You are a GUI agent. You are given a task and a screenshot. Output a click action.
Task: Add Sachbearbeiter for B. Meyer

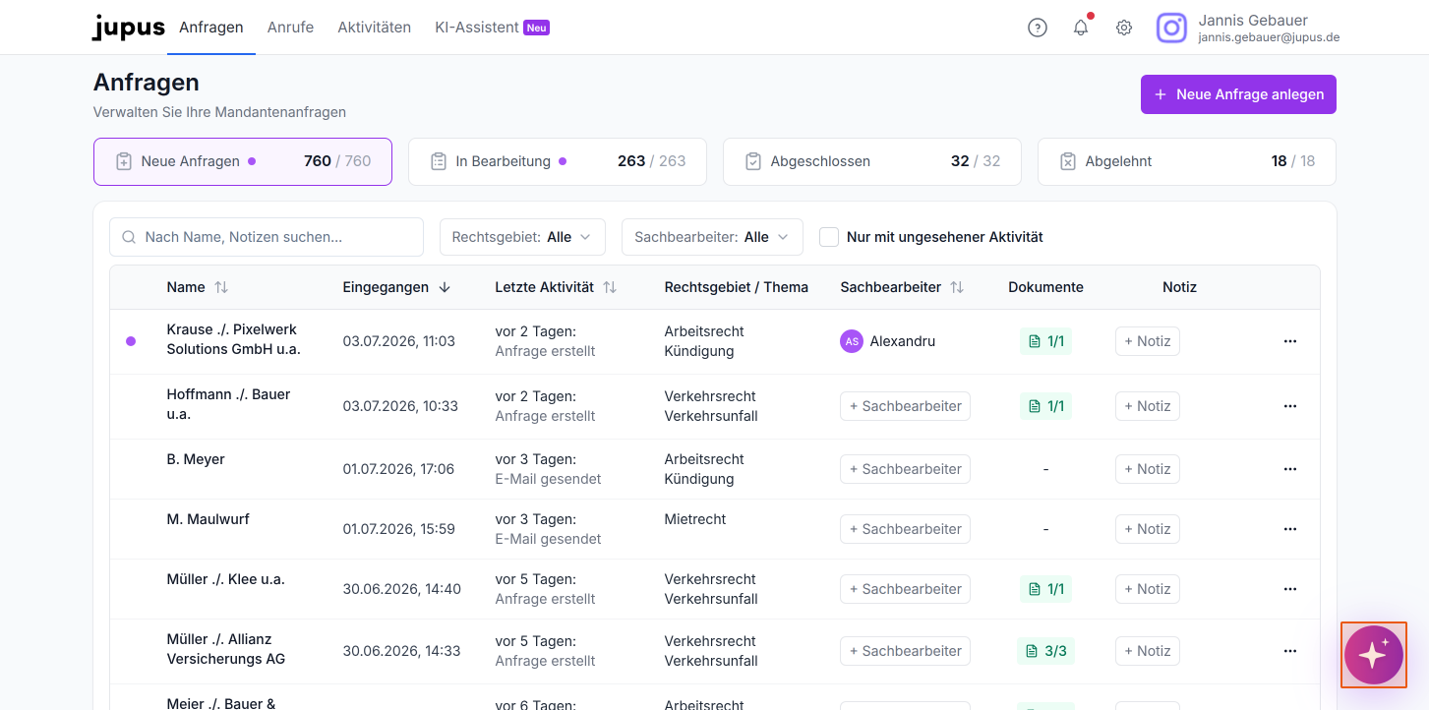click(x=905, y=469)
